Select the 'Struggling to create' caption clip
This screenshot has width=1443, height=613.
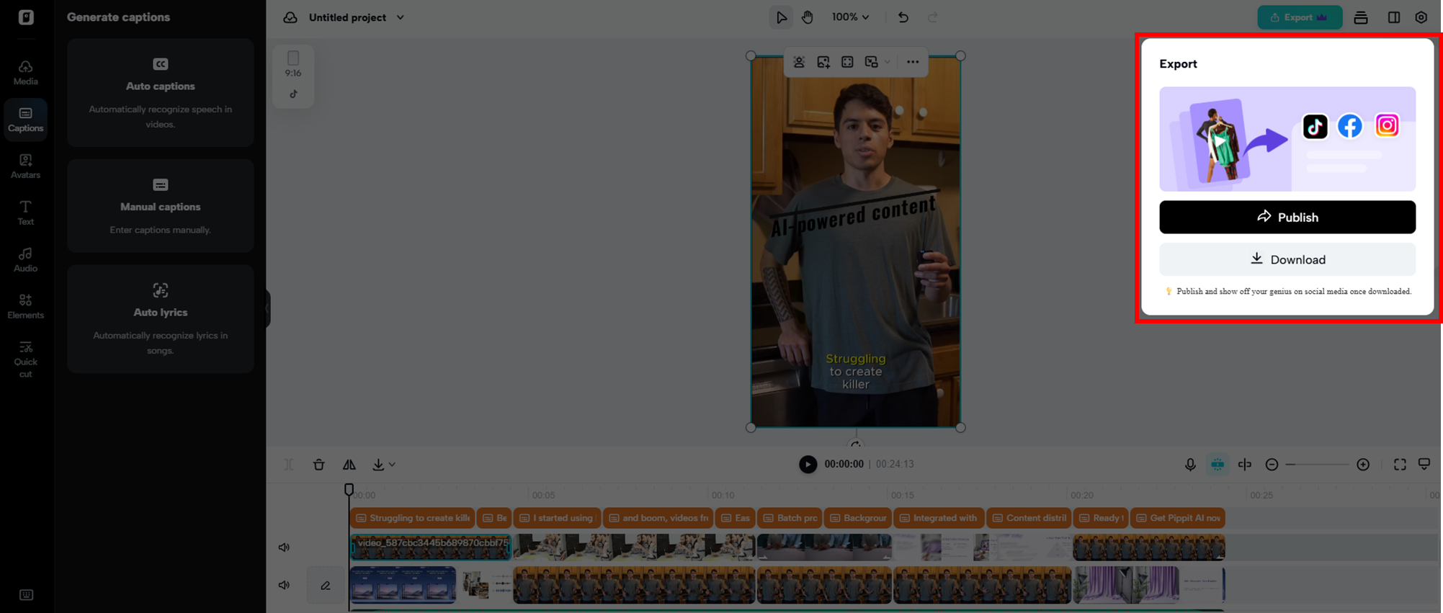point(412,518)
